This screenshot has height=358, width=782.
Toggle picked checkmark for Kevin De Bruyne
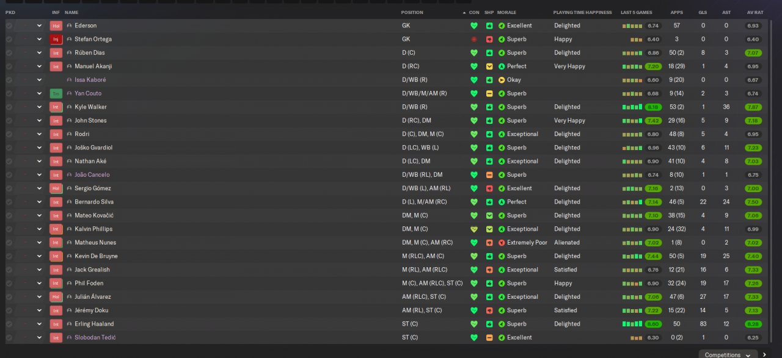(9, 256)
